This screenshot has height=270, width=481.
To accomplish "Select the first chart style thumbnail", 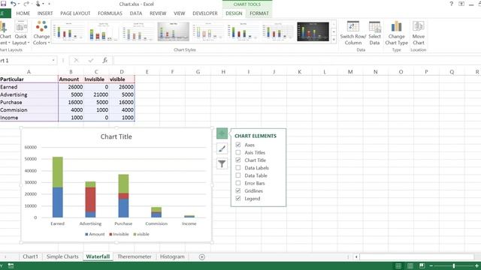I will pos(68,31).
